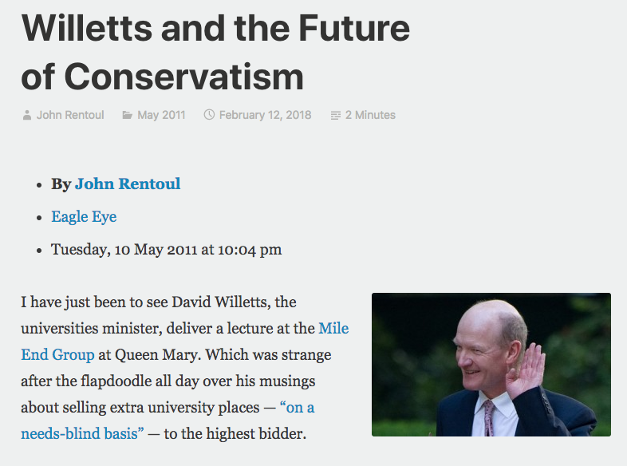Click the clock icon beside publish date
The height and width of the screenshot is (466, 627).
coord(210,115)
